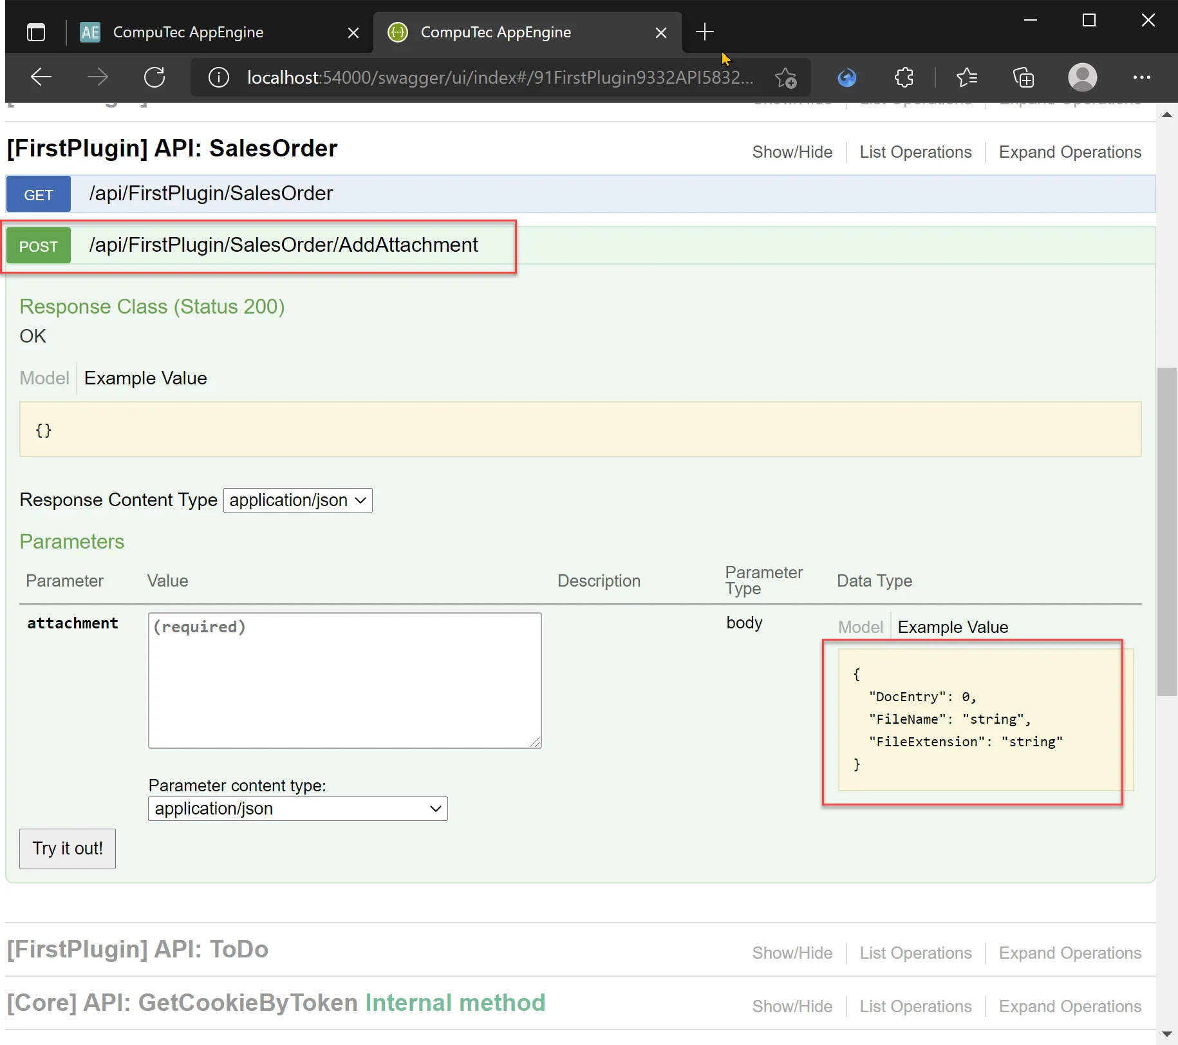This screenshot has height=1045, width=1178.
Task: Click the browser back arrow
Action: pos(41,77)
